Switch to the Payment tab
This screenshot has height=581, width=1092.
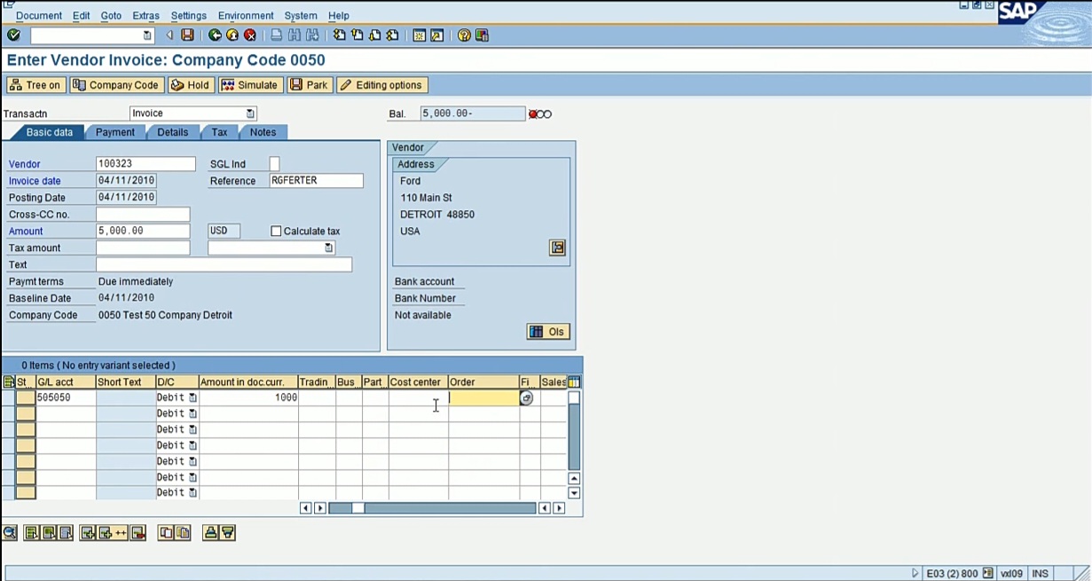coord(115,132)
